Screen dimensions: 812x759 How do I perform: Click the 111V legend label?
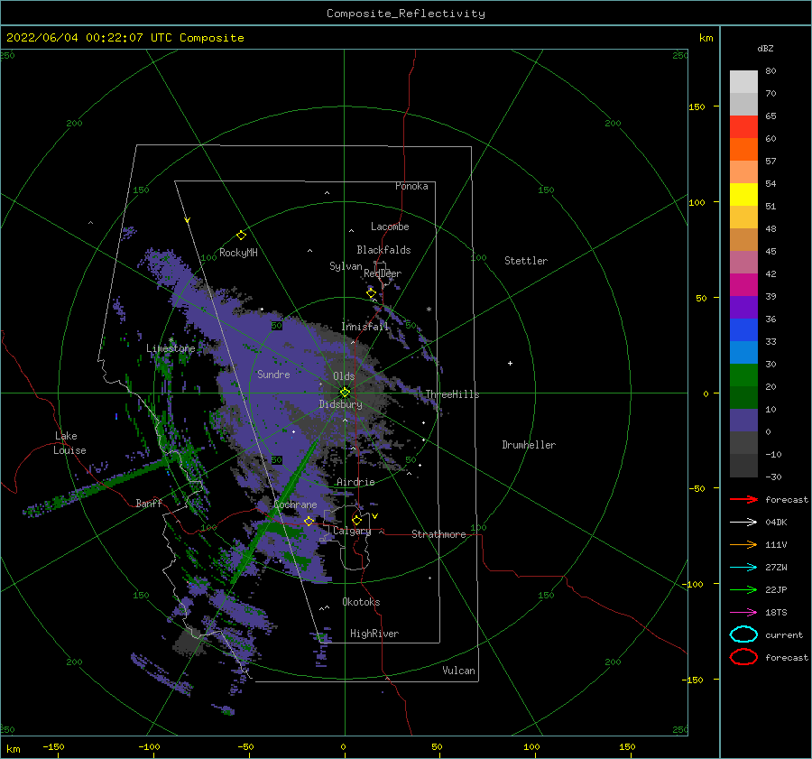tap(776, 544)
